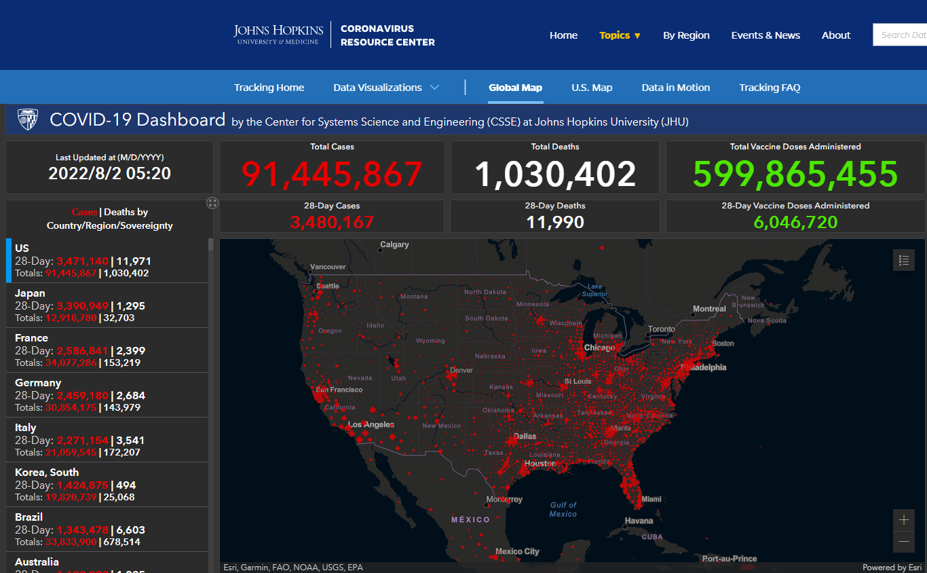The width and height of the screenshot is (927, 573).
Task: Click the Los Angeles label on the map
Action: [x=371, y=424]
